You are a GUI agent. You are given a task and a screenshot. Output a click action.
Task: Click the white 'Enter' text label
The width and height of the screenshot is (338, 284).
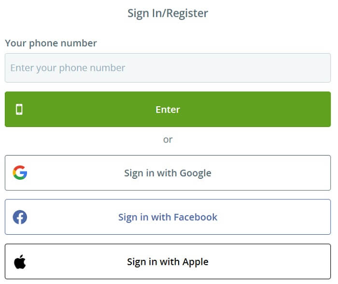pos(168,110)
